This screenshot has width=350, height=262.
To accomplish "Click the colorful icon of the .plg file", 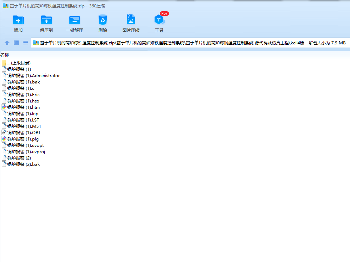I will pyautogui.click(x=4, y=139).
